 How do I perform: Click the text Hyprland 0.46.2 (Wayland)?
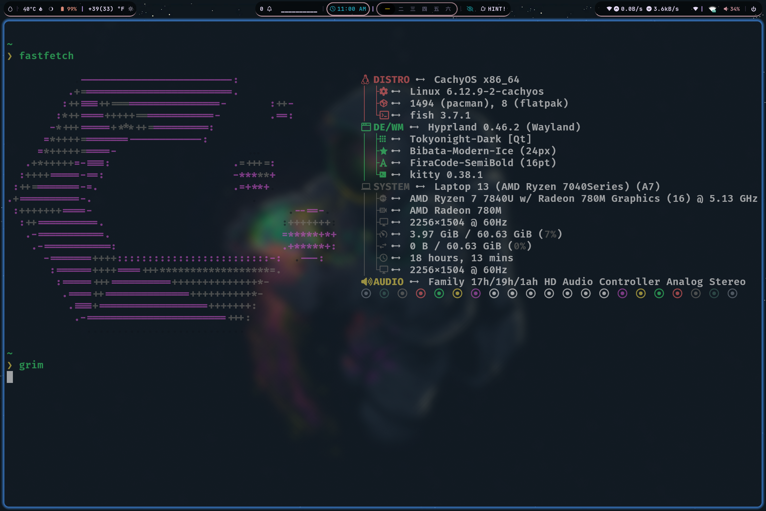(504, 127)
